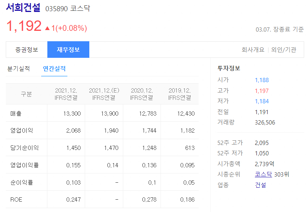Click net margin value 0.05
308x212 pixels.
click(189, 182)
